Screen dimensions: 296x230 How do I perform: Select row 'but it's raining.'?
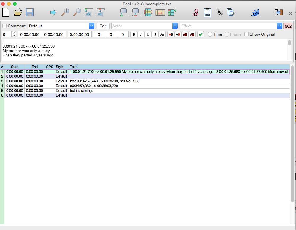145,91
